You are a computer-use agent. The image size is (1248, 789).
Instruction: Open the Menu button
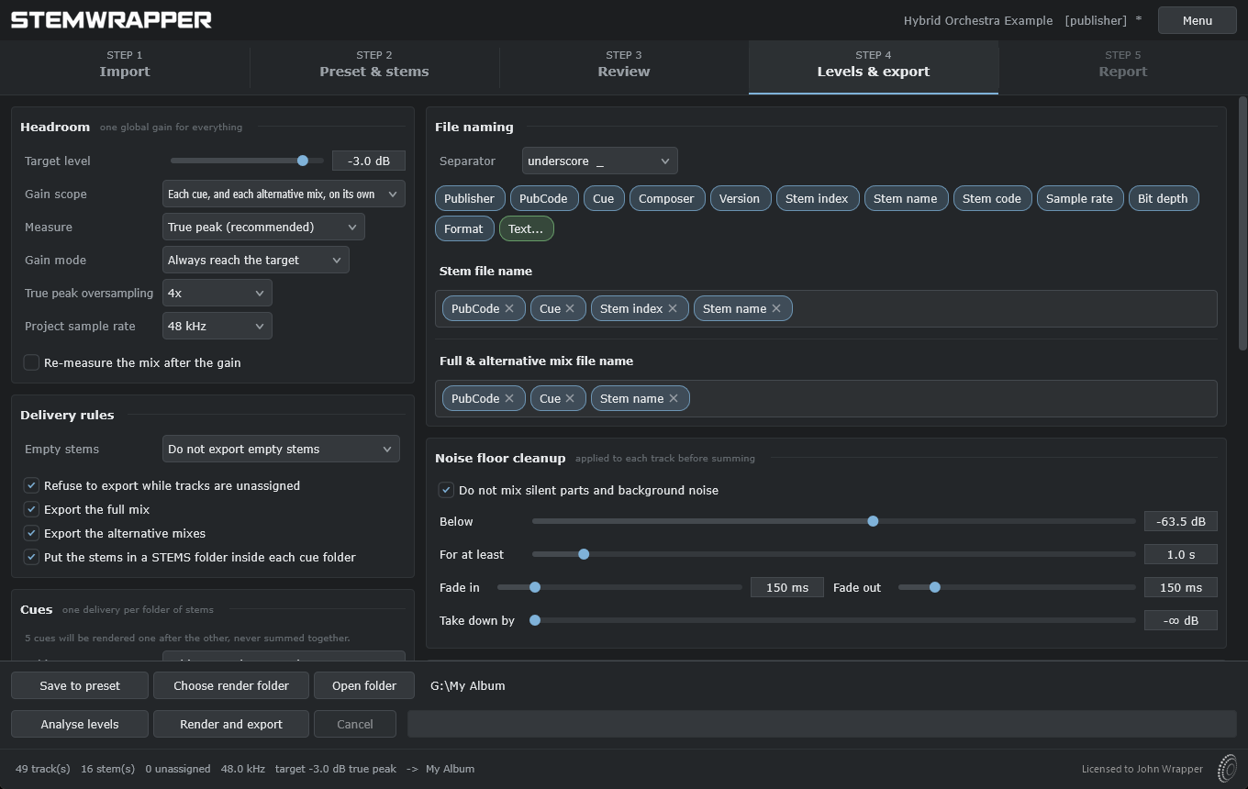1197,20
